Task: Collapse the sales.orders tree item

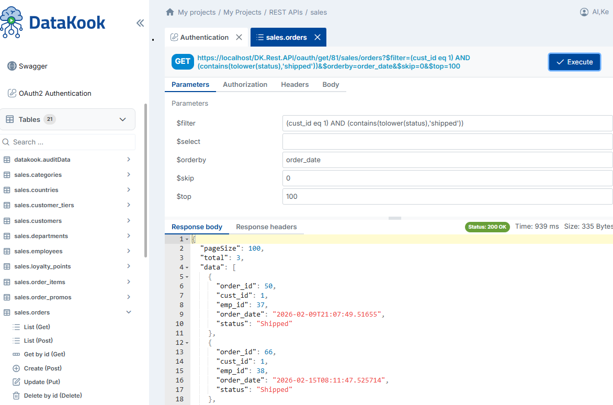Action: (129, 311)
